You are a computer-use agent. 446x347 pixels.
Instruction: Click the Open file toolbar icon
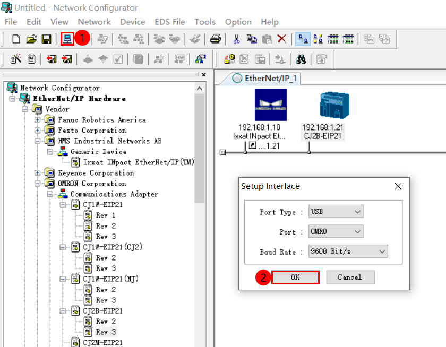[31, 39]
